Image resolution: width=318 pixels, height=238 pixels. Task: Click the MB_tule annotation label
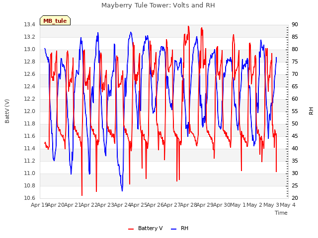(55, 21)
